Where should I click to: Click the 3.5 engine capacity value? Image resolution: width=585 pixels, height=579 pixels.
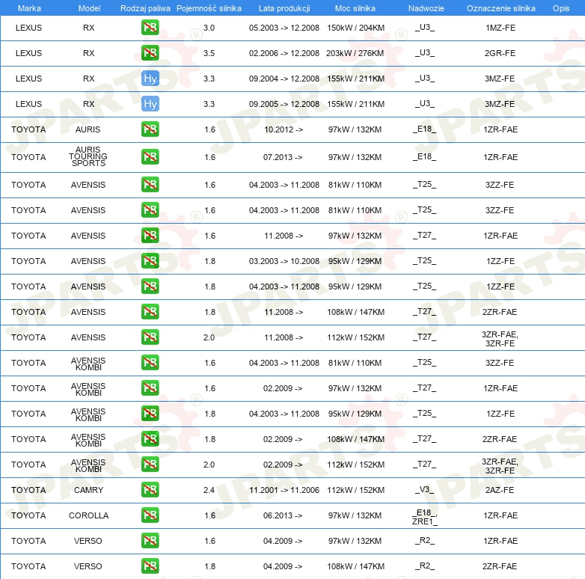209,53
